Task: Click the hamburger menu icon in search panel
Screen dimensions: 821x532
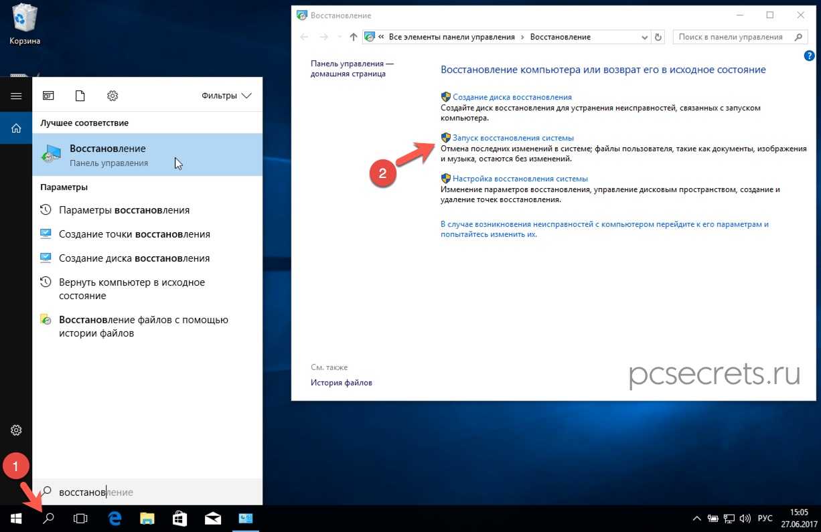Action: 16,96
